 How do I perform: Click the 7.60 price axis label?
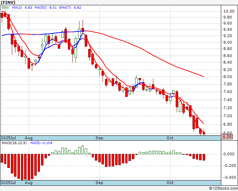(x=228, y=92)
